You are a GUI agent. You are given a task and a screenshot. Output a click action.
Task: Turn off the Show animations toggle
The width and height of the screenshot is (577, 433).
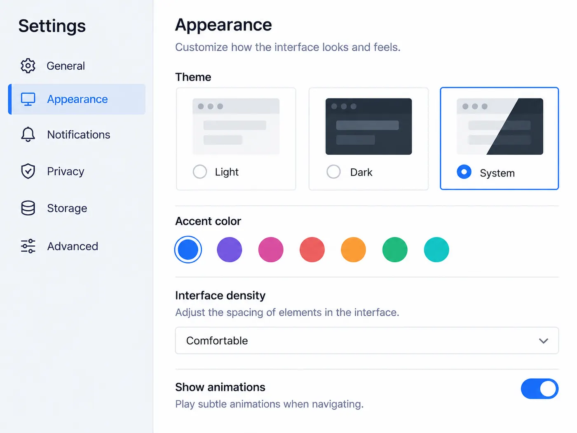click(539, 388)
